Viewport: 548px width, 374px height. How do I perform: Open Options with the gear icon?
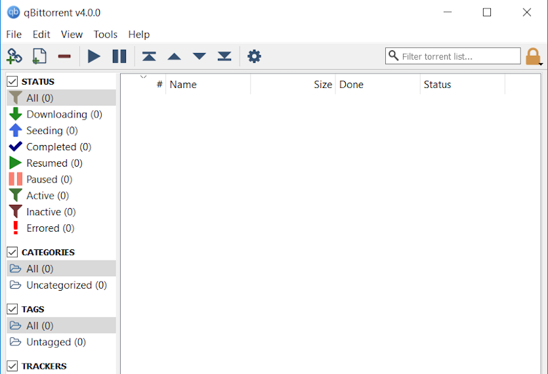254,56
